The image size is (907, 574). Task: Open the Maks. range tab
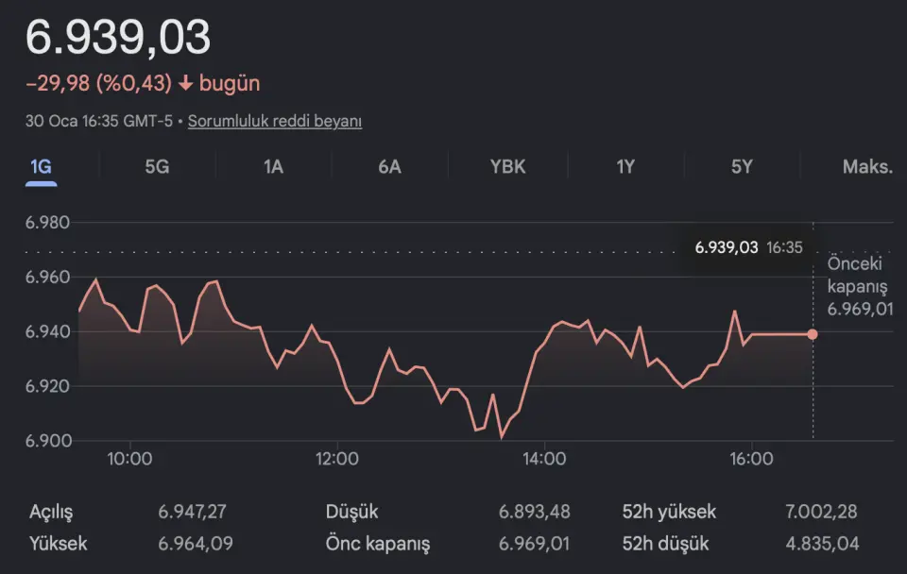tap(866, 167)
